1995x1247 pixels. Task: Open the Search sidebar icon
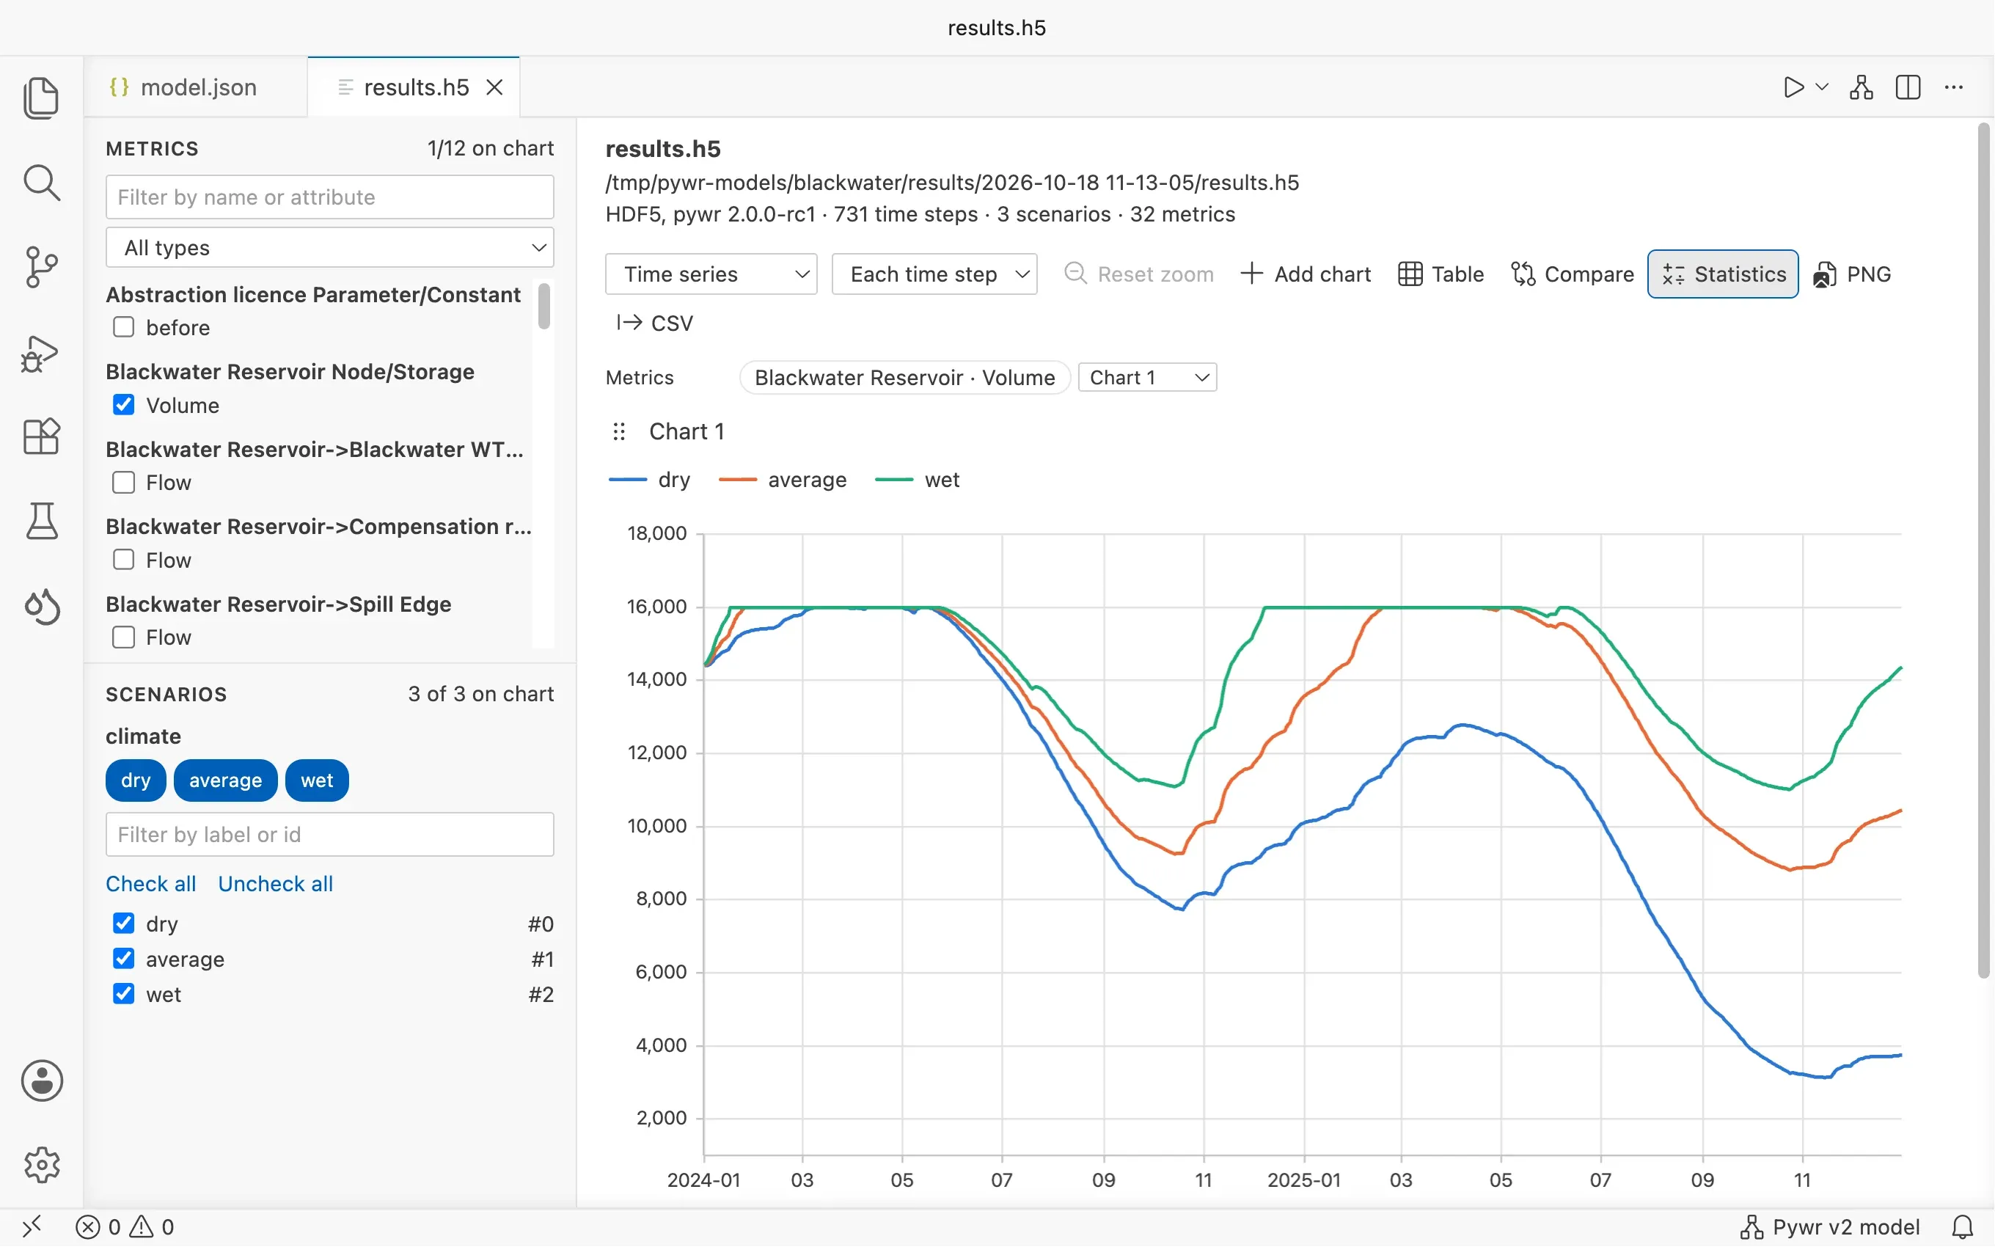[41, 182]
